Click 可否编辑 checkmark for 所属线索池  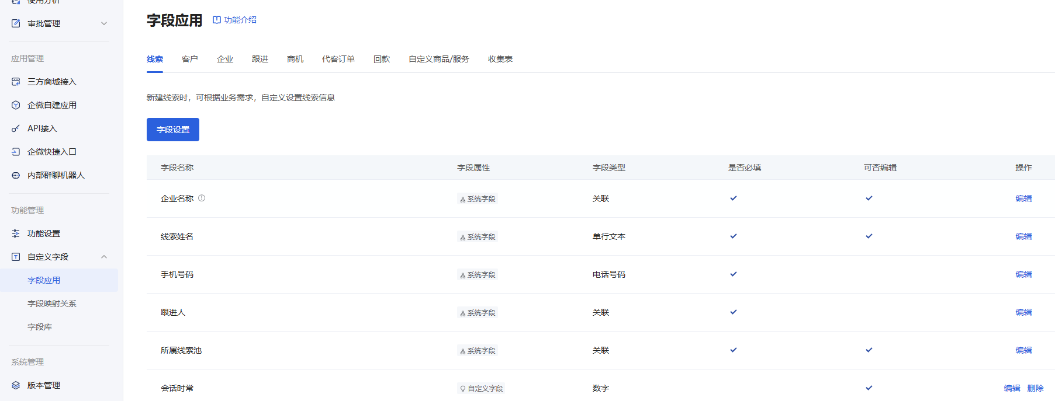(869, 350)
